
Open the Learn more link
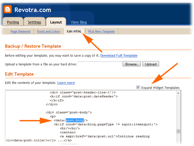coord(66,83)
